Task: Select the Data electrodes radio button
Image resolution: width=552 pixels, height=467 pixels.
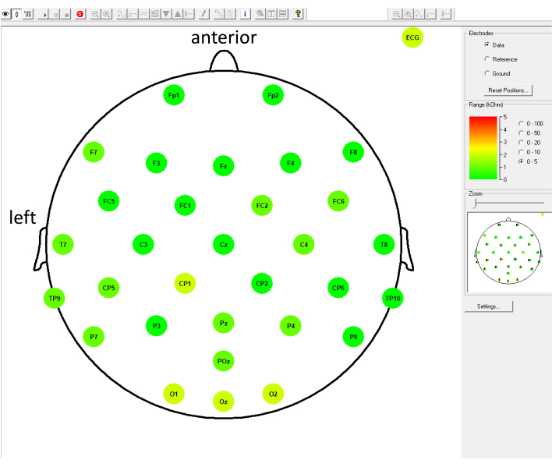Action: [x=487, y=44]
